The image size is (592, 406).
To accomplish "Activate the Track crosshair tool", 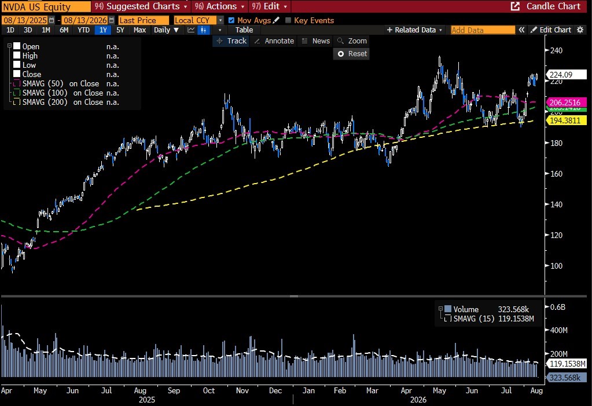I will coord(231,41).
